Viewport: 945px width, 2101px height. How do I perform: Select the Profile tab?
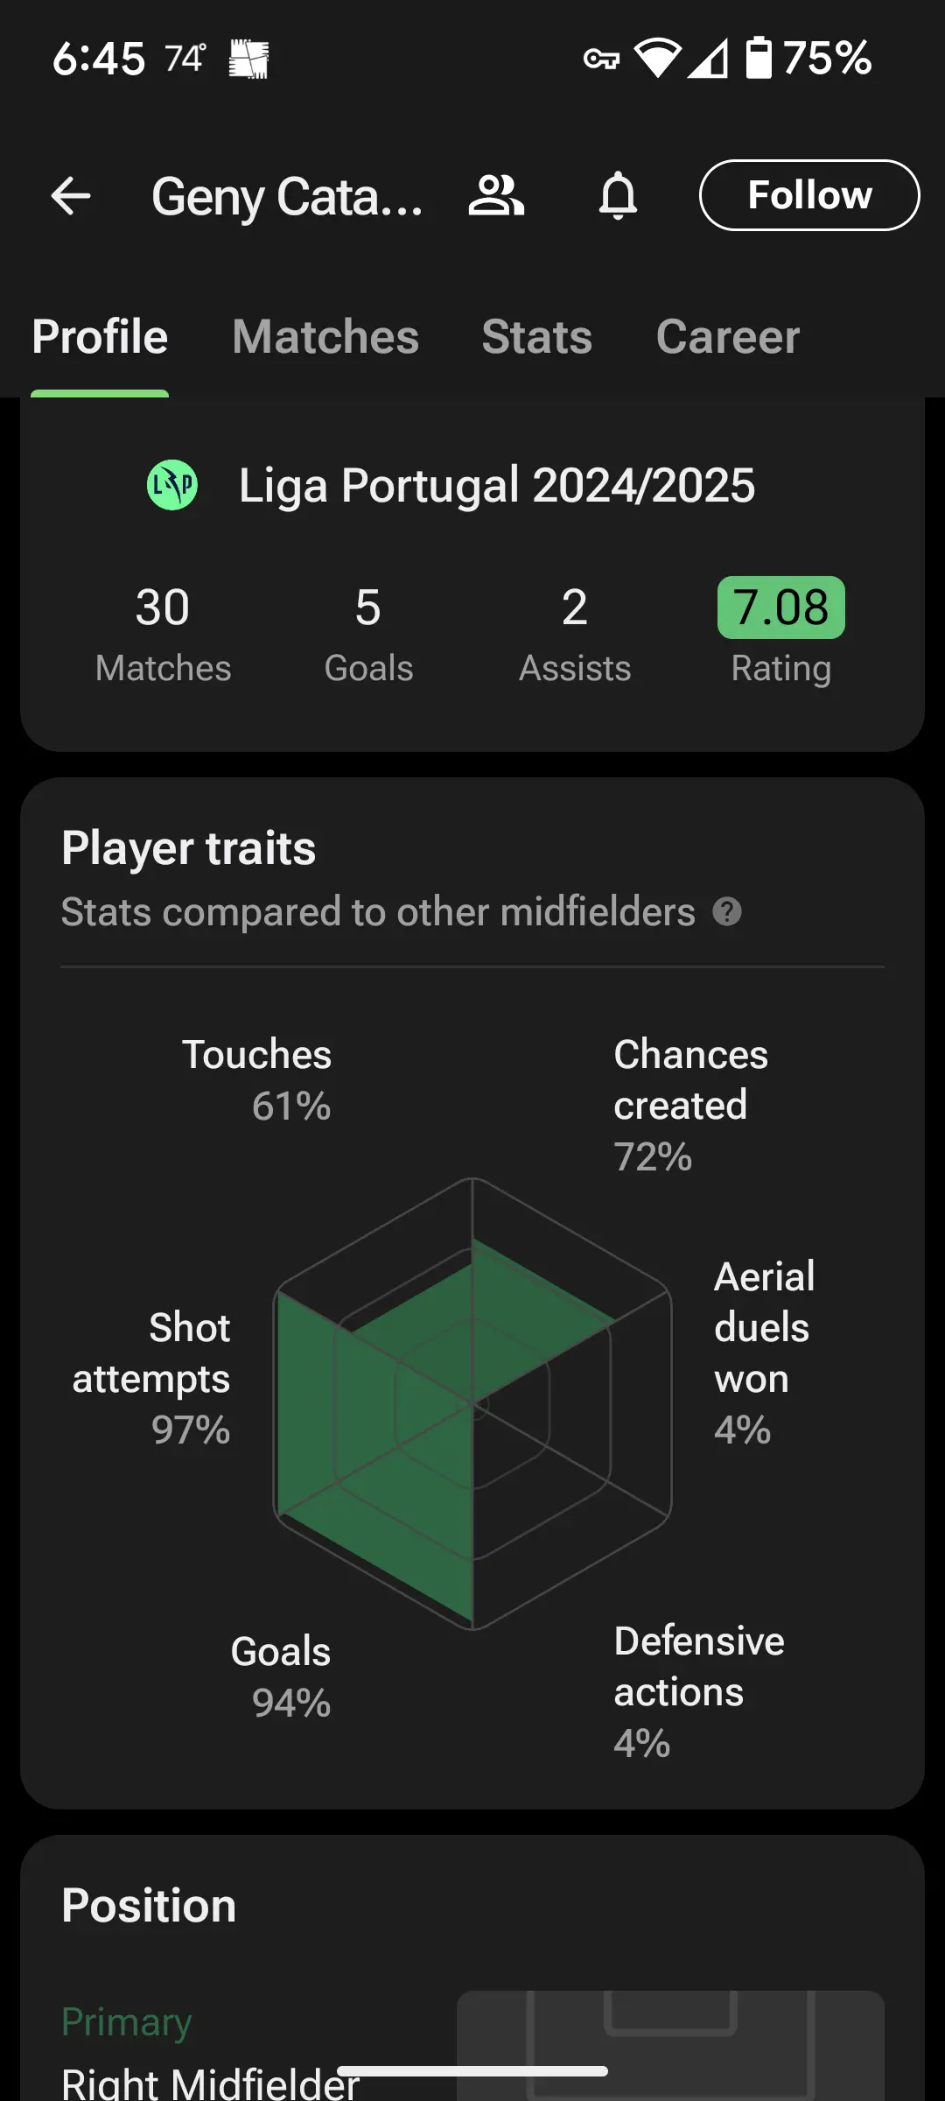[100, 337]
